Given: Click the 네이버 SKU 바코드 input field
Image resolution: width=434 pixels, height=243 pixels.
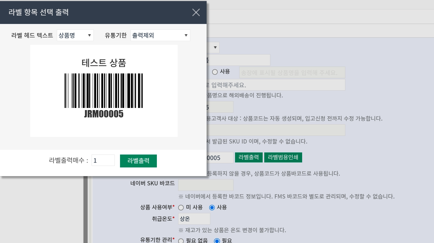Looking at the screenshot, I should (x=206, y=185).
